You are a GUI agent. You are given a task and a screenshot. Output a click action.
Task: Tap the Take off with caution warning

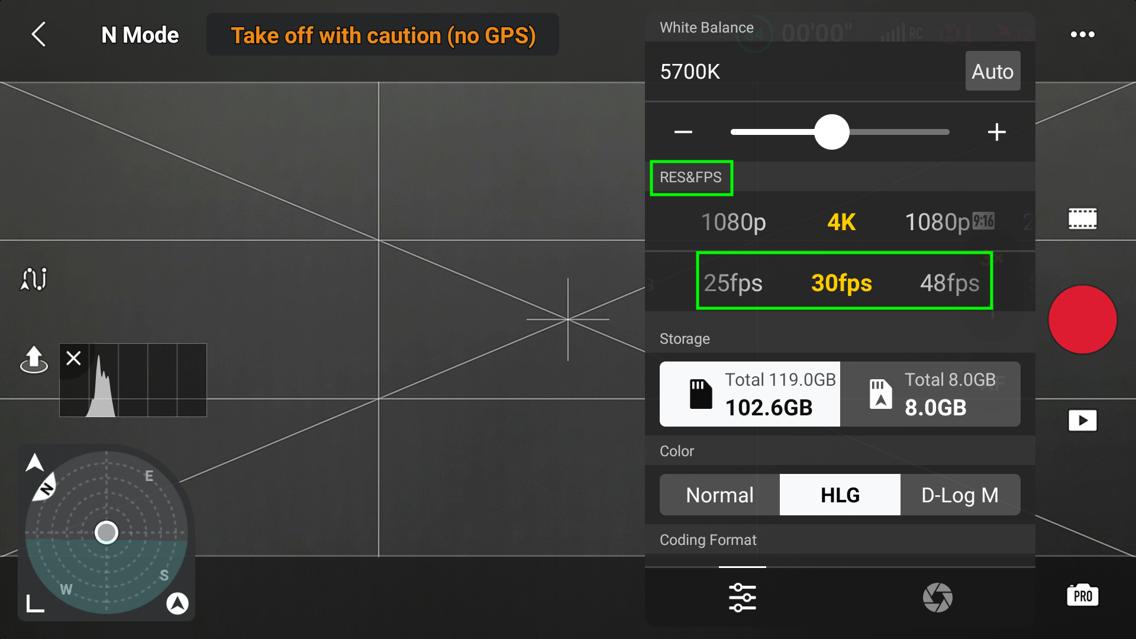click(x=383, y=35)
